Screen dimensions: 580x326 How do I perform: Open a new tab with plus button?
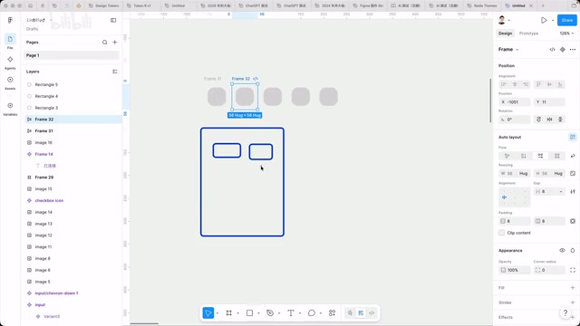tap(543, 5)
